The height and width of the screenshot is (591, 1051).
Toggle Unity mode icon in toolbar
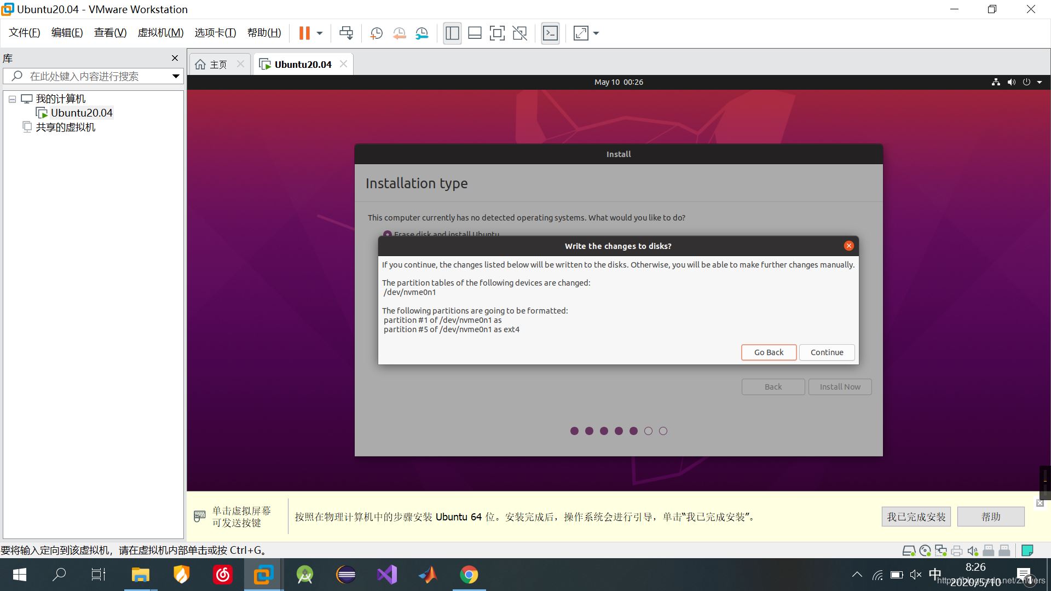tap(519, 33)
